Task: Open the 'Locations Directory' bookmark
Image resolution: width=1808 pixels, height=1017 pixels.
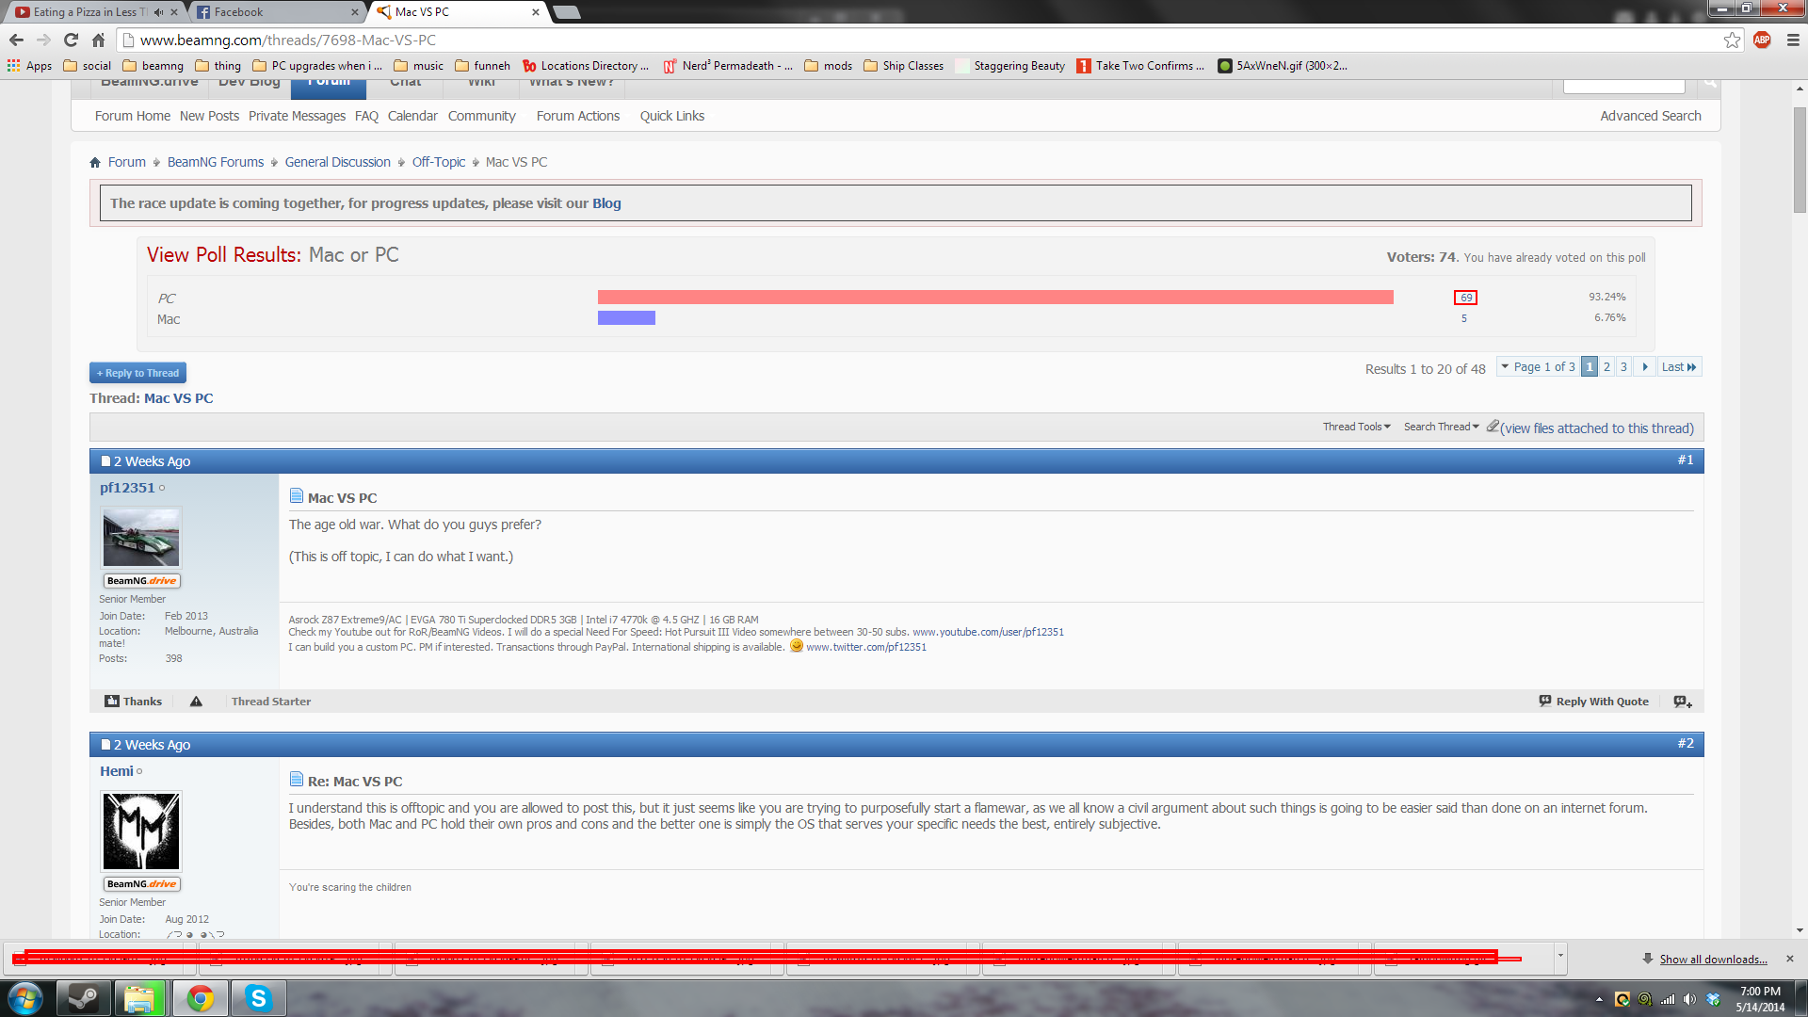Action: pyautogui.click(x=585, y=65)
